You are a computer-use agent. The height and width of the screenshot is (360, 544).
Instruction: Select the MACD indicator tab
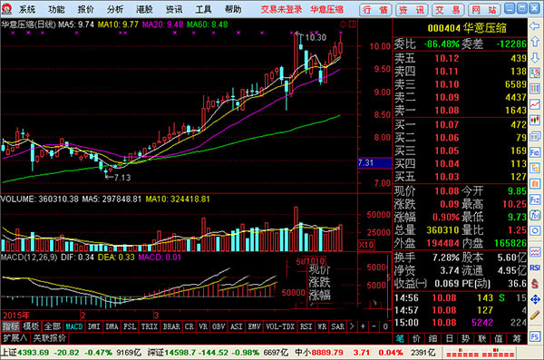74,326
